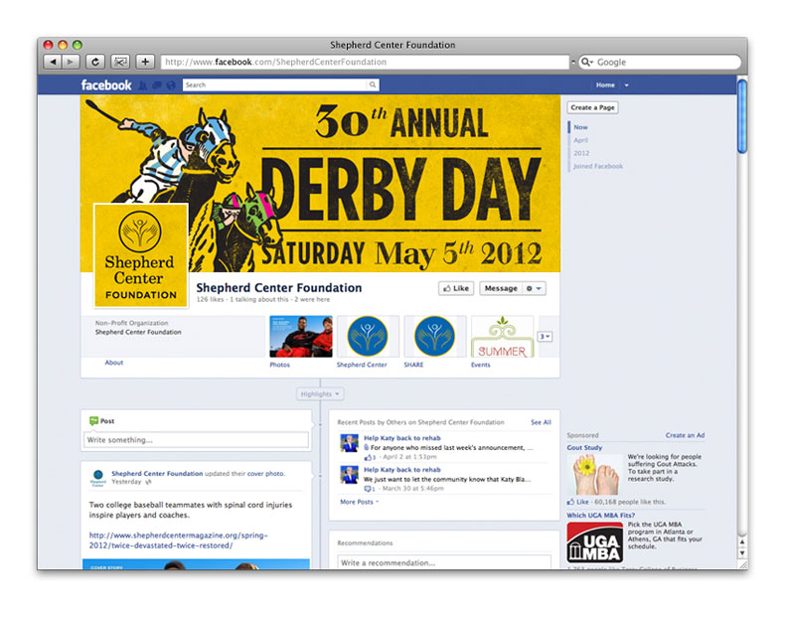This screenshot has height=617, width=785.
Task: Click the Create a Page button
Action: coord(592,107)
